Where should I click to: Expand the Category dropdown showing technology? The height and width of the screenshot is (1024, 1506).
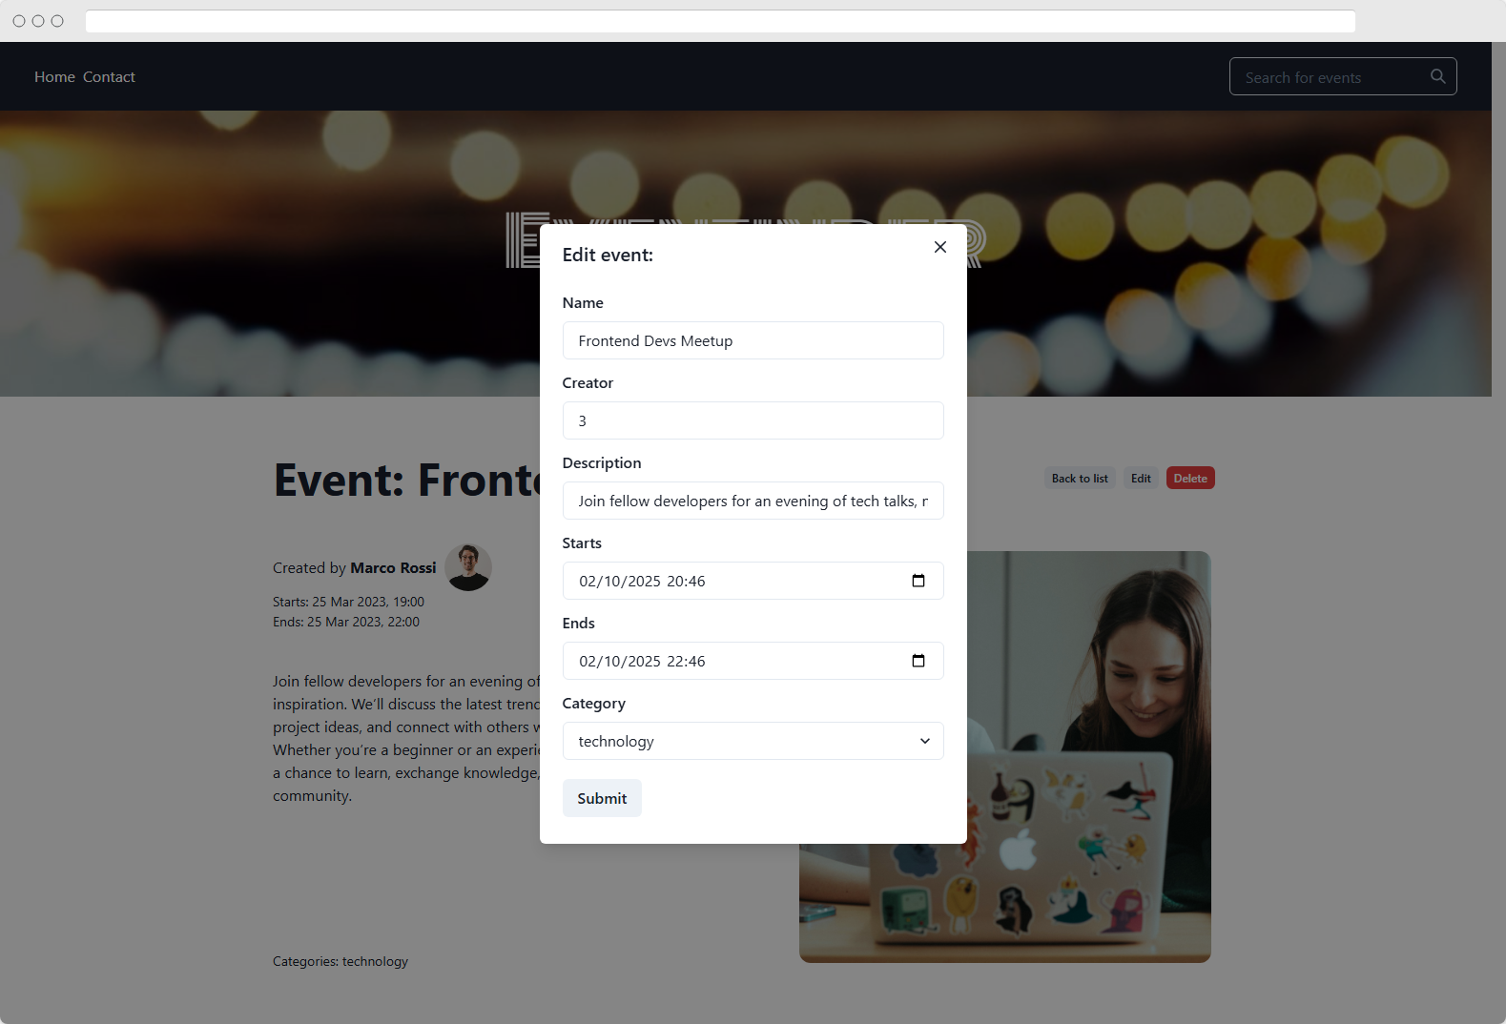tap(753, 741)
